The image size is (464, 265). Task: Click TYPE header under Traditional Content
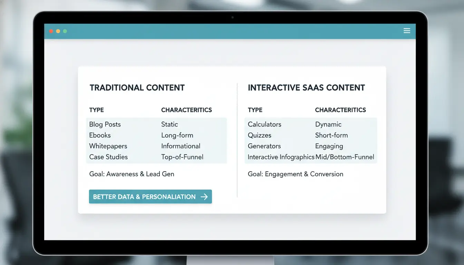point(96,110)
